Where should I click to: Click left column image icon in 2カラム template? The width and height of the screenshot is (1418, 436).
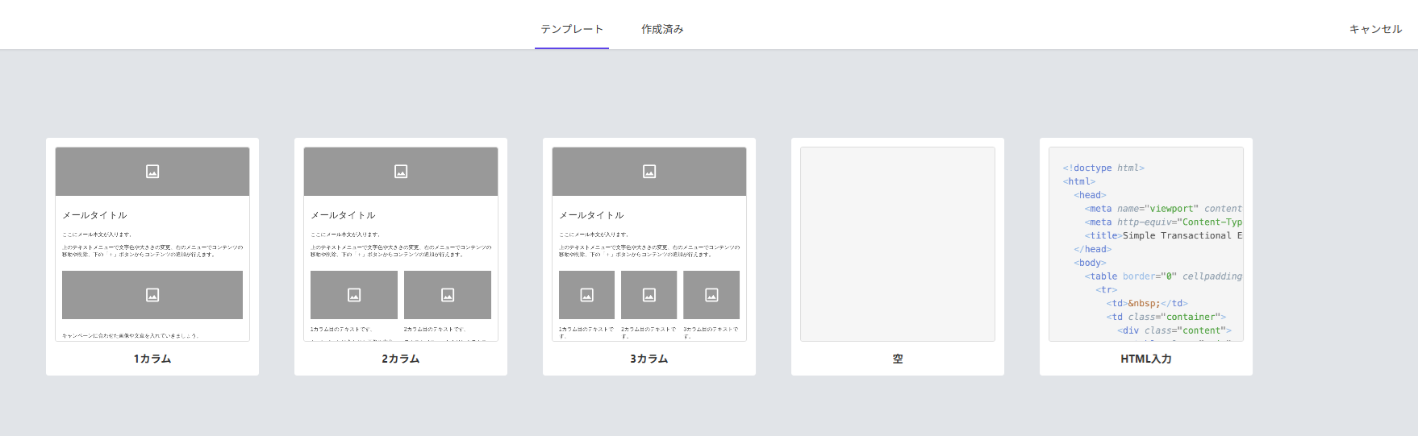354,295
